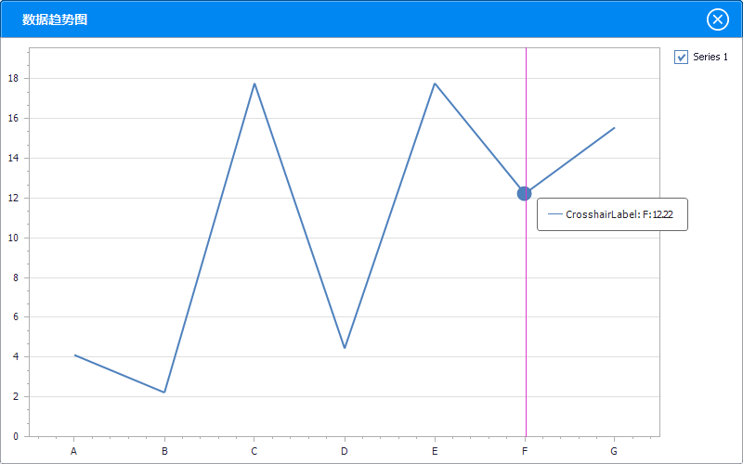Click y-axis value 8
Viewport: 743px width, 464px height.
(x=16, y=277)
